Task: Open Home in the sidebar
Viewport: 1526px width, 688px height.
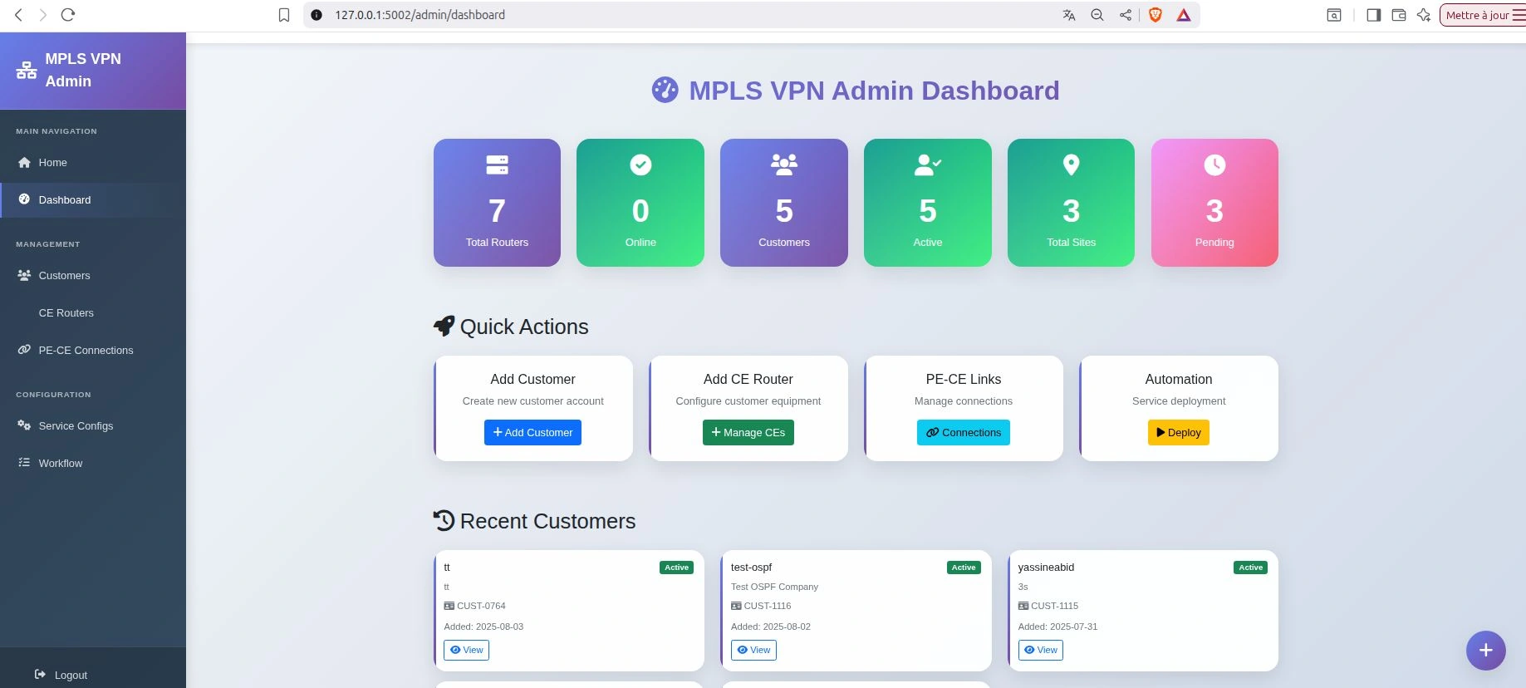Action: (93, 162)
